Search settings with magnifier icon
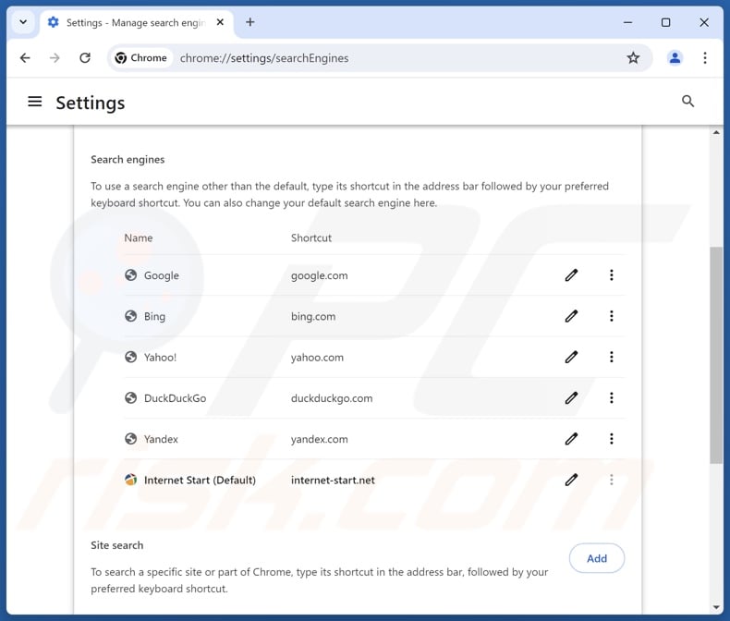Image resolution: width=730 pixels, height=621 pixels. coord(687,102)
